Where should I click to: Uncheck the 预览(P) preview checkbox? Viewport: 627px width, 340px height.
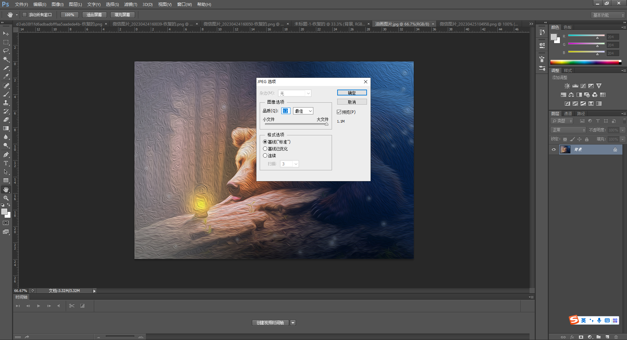click(339, 112)
